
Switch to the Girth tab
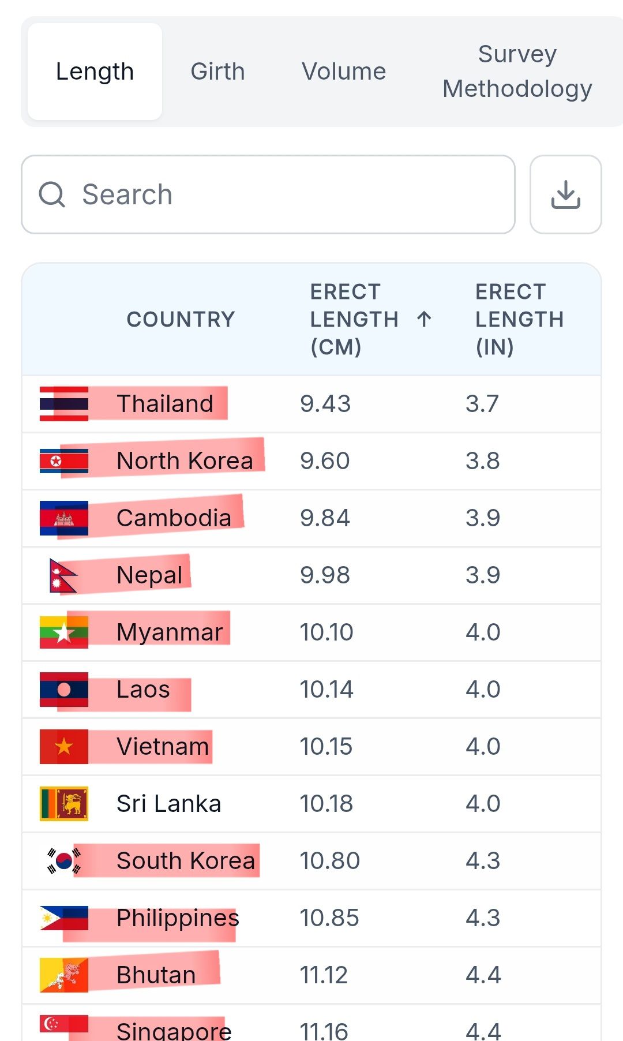click(217, 72)
